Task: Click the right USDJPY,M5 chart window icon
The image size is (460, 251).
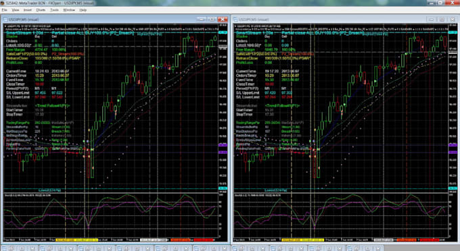Action: pos(235,20)
